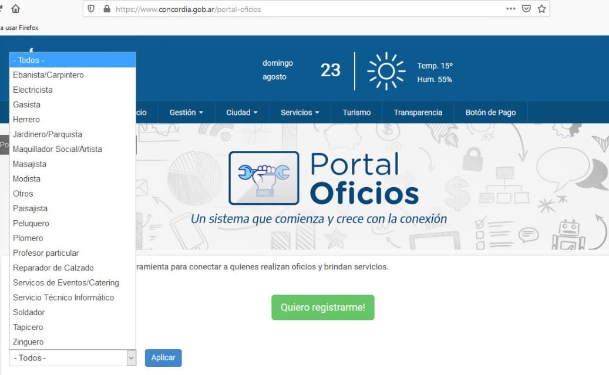Choose Plomero in the dropdown list
Image resolution: width=609 pixels, height=375 pixels.
tap(28, 238)
